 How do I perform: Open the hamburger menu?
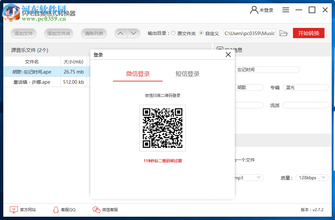pos(286,10)
